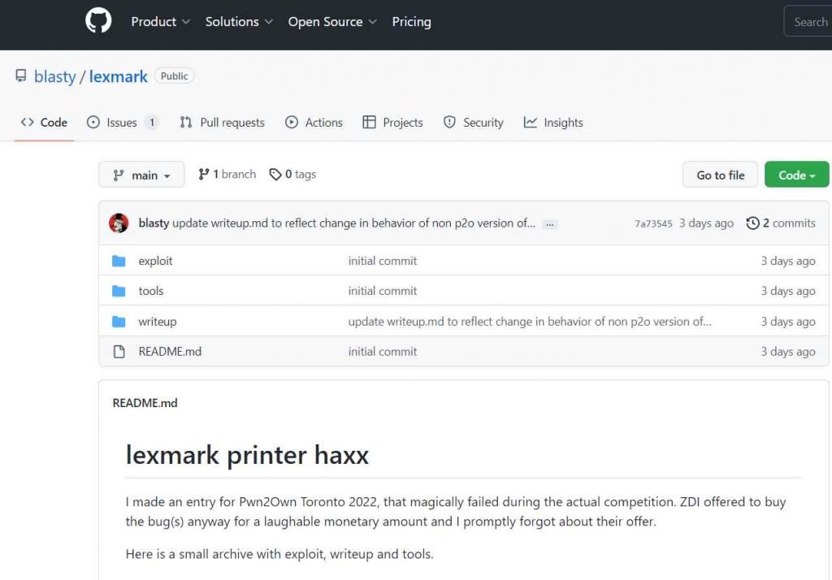Open the tools row's initial commit message
The image size is (832, 580).
pos(383,291)
